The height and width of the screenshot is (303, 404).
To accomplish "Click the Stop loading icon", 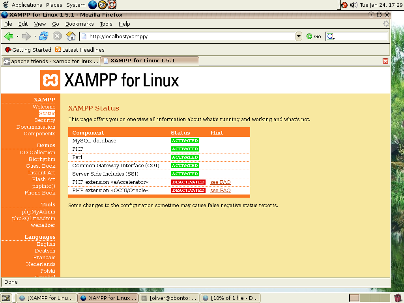I will tap(57, 36).
